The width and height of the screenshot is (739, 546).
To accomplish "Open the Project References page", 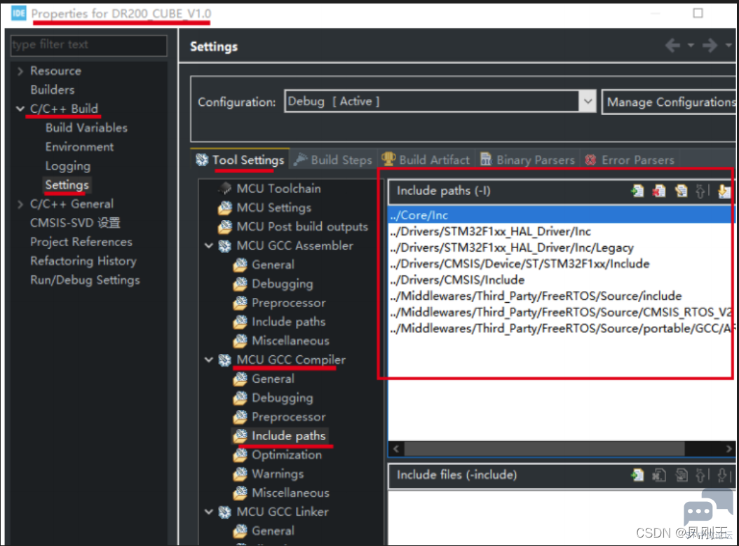I will (81, 242).
